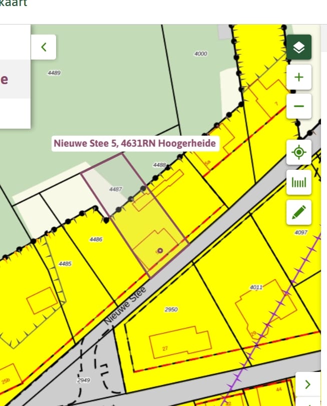Click parcel 4488 label
327x406 pixels.
tap(159, 165)
